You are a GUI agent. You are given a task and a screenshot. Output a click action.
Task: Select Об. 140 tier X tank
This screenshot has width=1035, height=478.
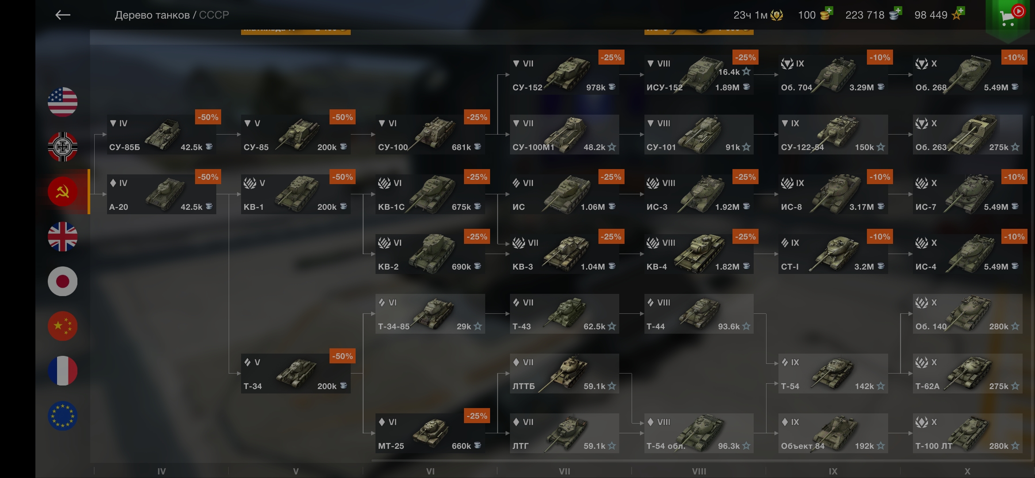[x=968, y=314]
